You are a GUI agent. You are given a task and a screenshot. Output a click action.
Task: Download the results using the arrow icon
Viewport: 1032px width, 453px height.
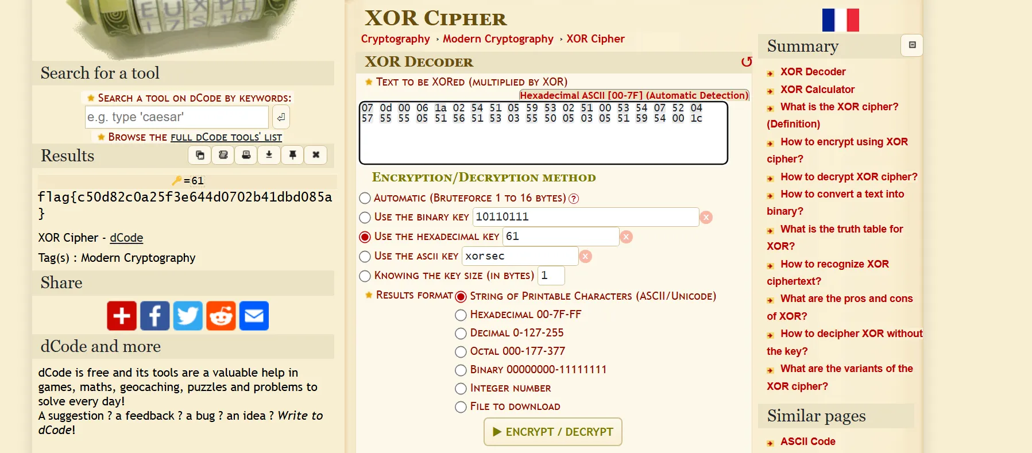pos(269,155)
